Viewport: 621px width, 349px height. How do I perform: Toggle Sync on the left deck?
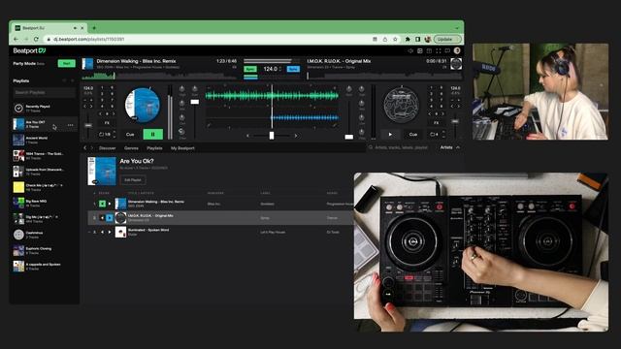(x=250, y=69)
